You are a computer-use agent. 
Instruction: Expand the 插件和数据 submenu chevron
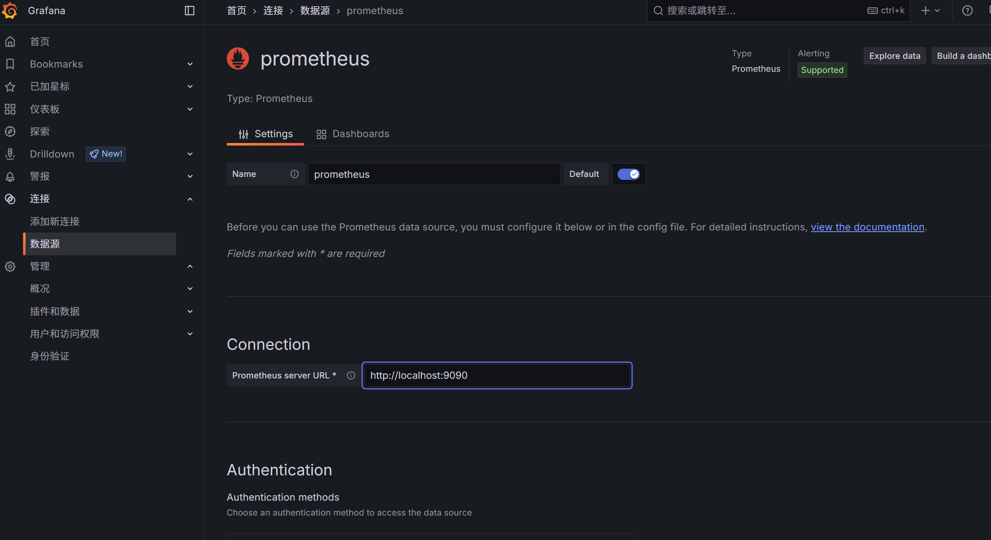click(190, 312)
